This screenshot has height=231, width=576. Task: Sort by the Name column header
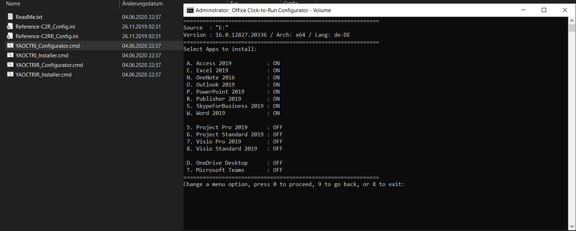13,4
